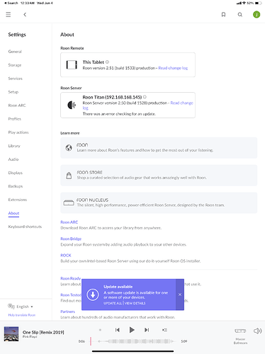Open the Roon ARC settings tab
The image size is (265, 354).
(17, 105)
